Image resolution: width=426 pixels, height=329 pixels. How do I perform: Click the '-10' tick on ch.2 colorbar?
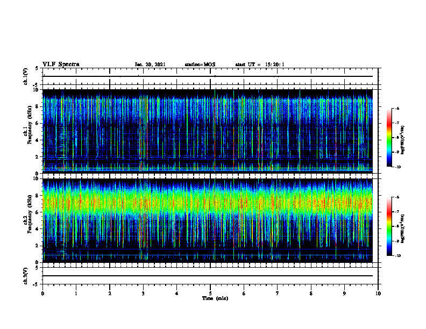(x=397, y=256)
